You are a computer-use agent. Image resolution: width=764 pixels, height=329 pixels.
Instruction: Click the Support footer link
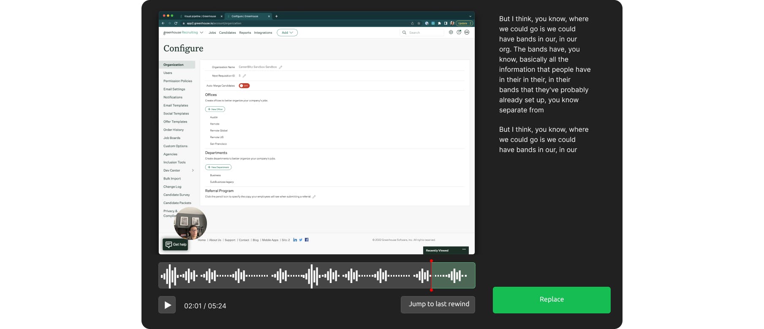pyautogui.click(x=230, y=240)
